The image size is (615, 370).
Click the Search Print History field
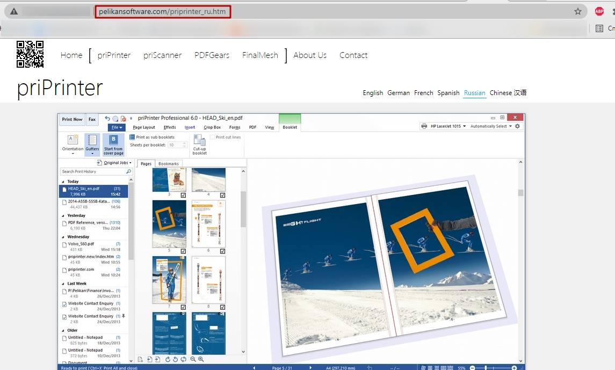click(x=92, y=172)
